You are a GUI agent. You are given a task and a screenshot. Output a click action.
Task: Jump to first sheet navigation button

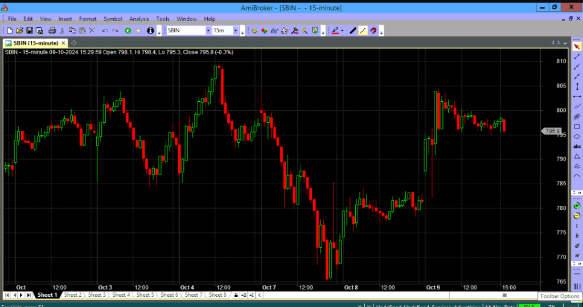tap(7, 296)
